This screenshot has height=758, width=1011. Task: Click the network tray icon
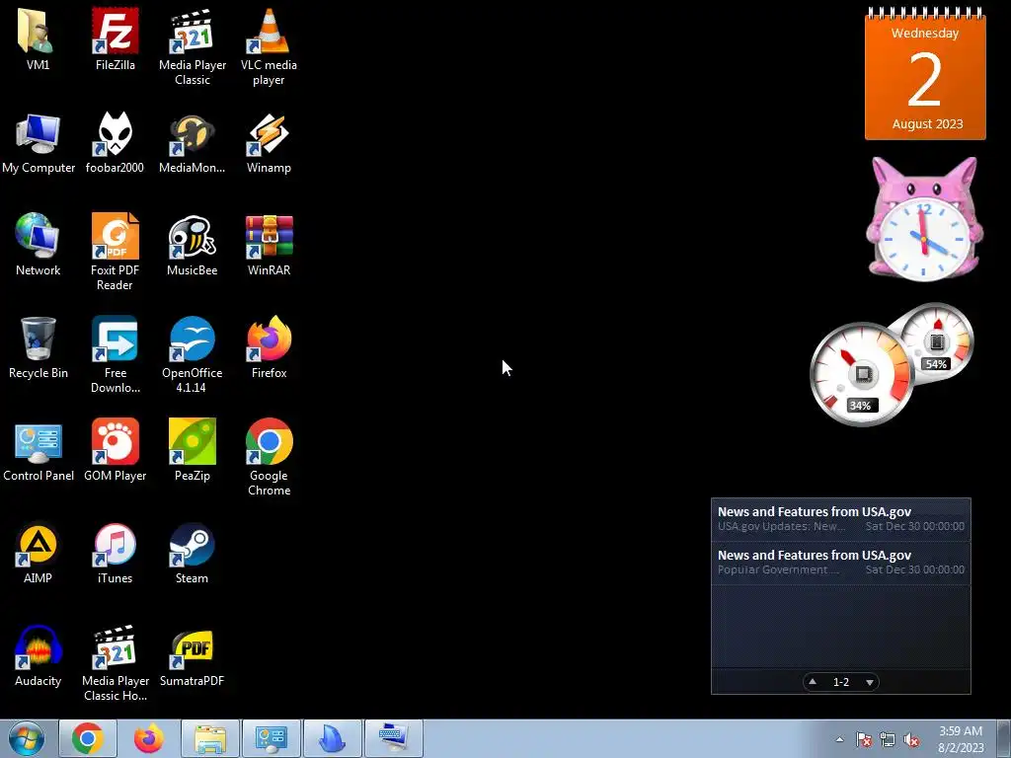pyautogui.click(x=888, y=739)
